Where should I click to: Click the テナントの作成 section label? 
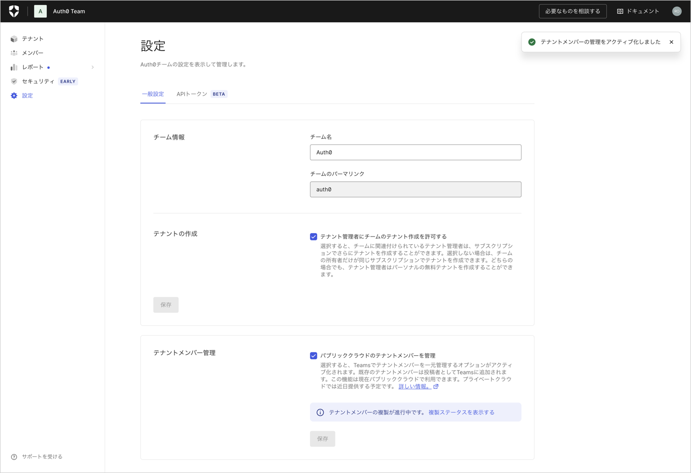pyautogui.click(x=175, y=234)
